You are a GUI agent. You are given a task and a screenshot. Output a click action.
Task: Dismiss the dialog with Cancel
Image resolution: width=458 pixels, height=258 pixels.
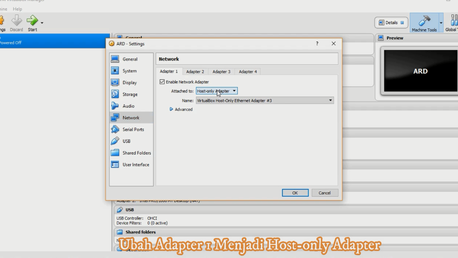[324, 192]
